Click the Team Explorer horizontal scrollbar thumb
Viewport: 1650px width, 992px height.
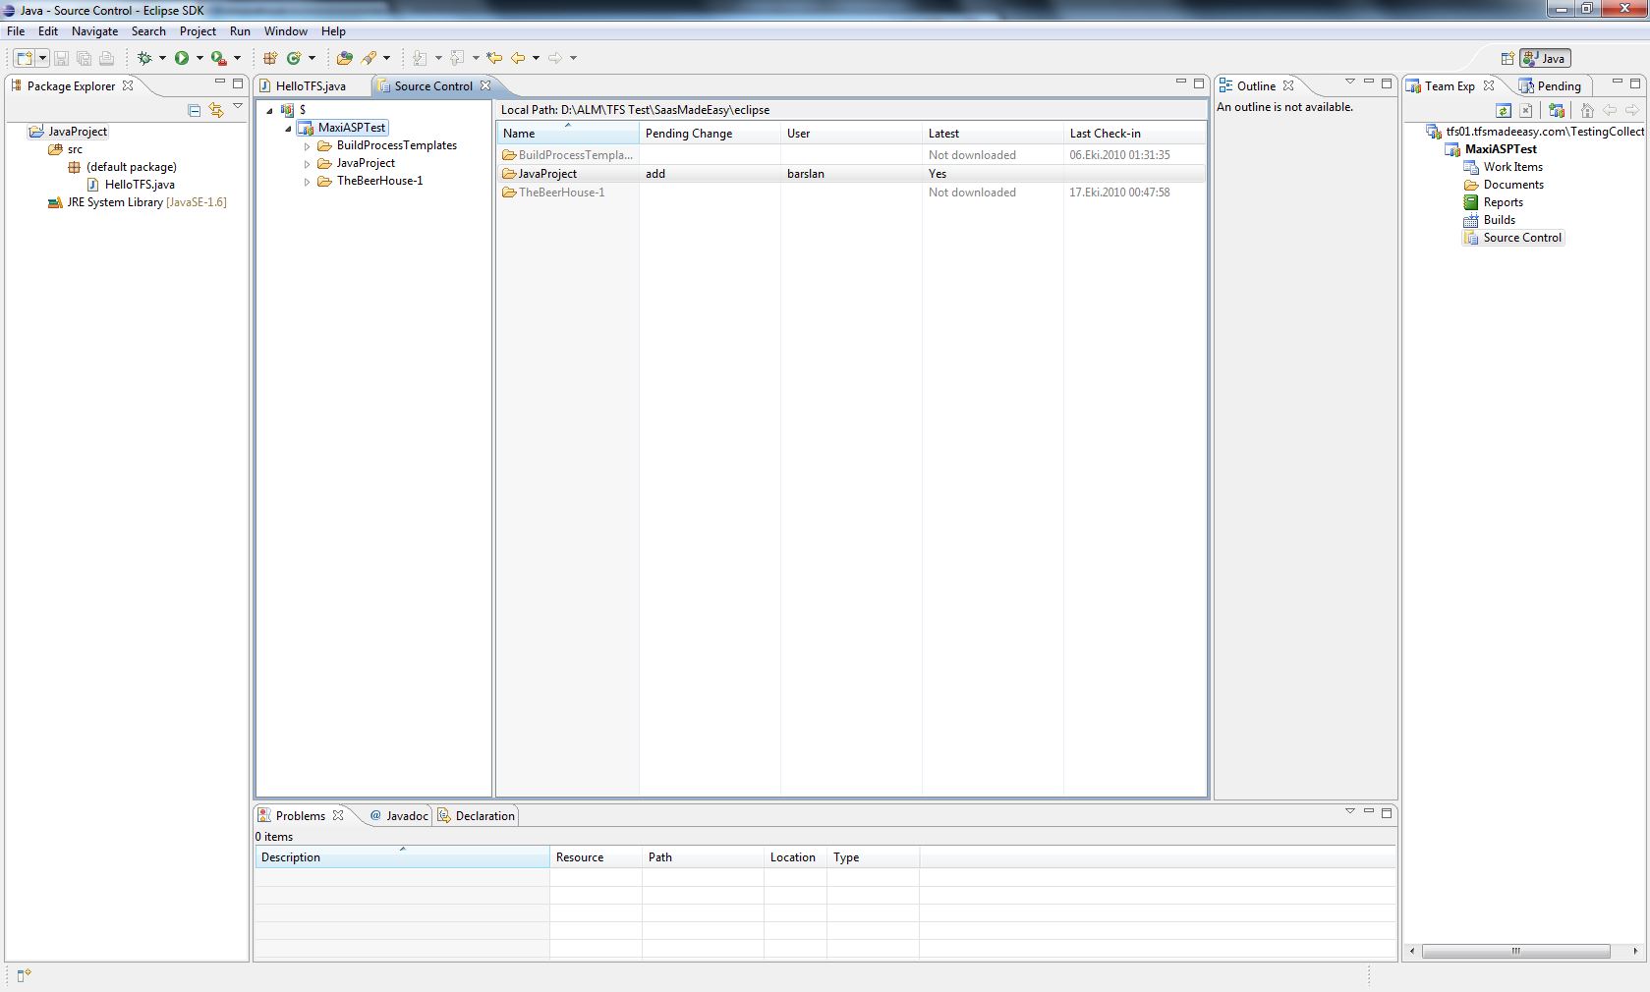tap(1515, 951)
